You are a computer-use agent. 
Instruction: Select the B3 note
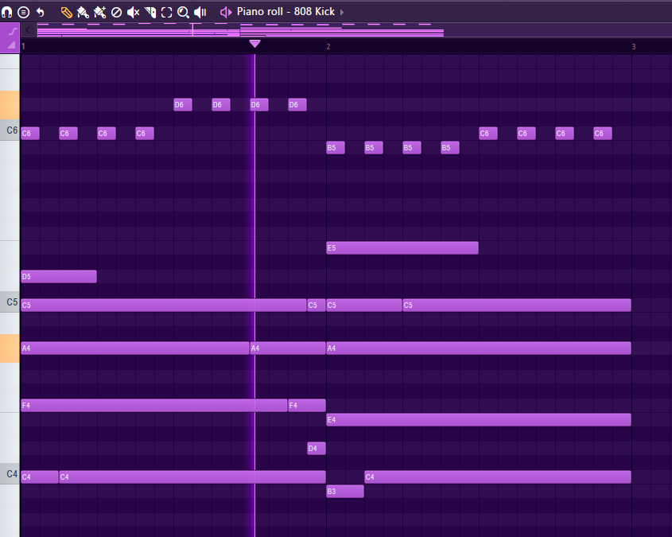pos(345,491)
